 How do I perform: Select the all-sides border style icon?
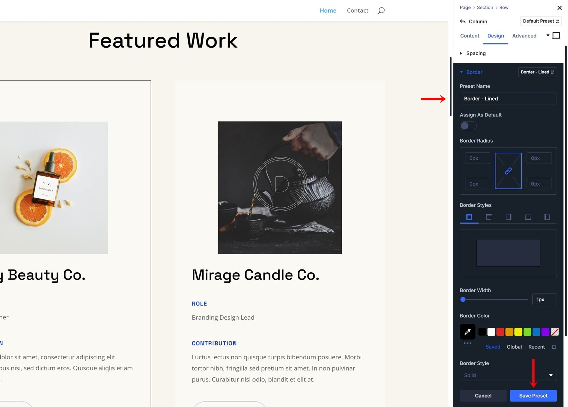pos(469,217)
